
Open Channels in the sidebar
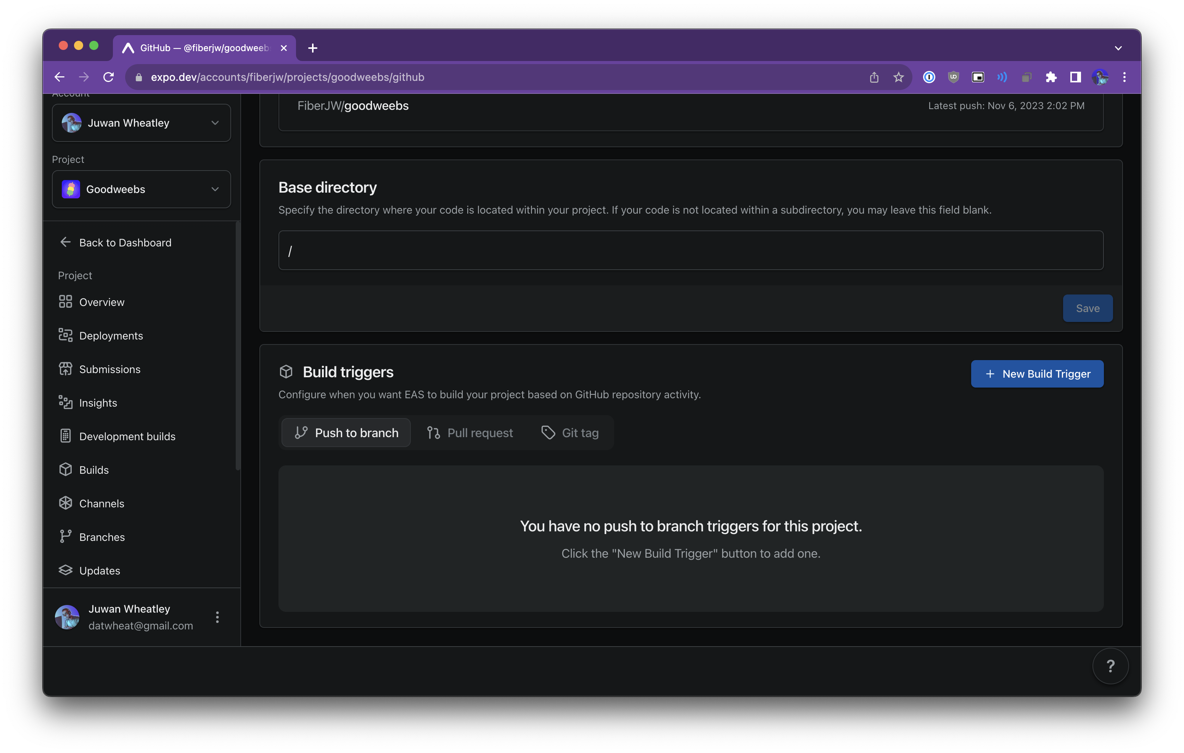(x=141, y=503)
